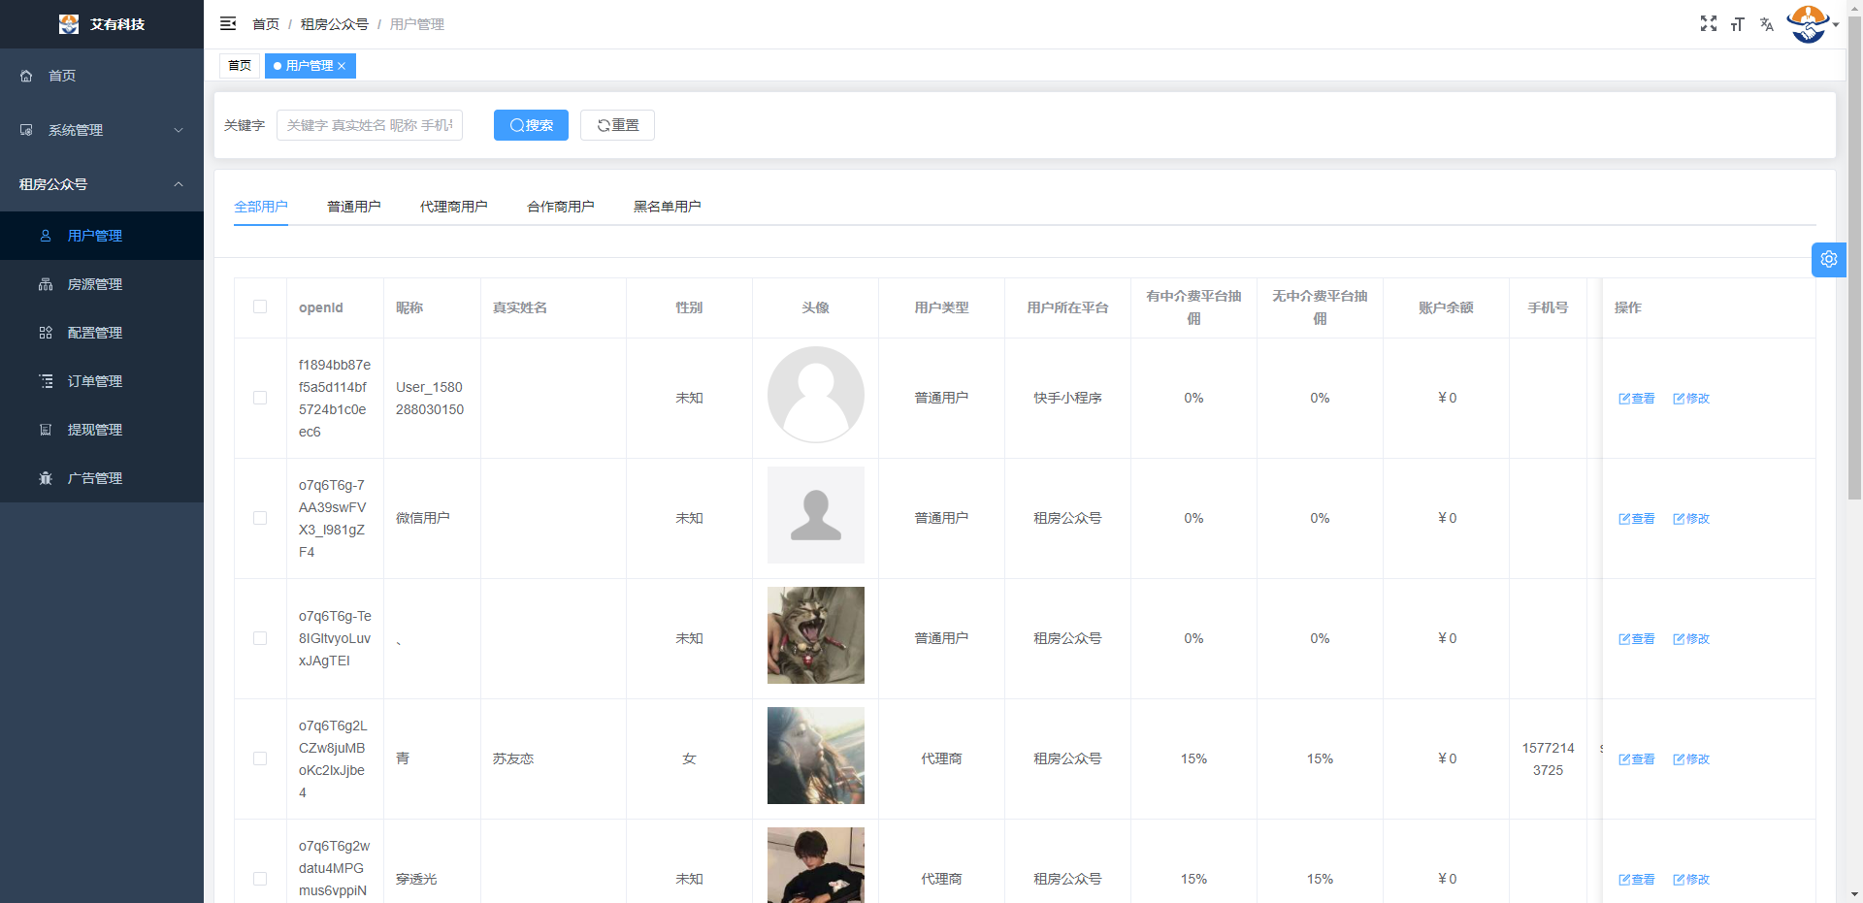Open table settings gear button
The width and height of the screenshot is (1863, 903).
click(1829, 260)
